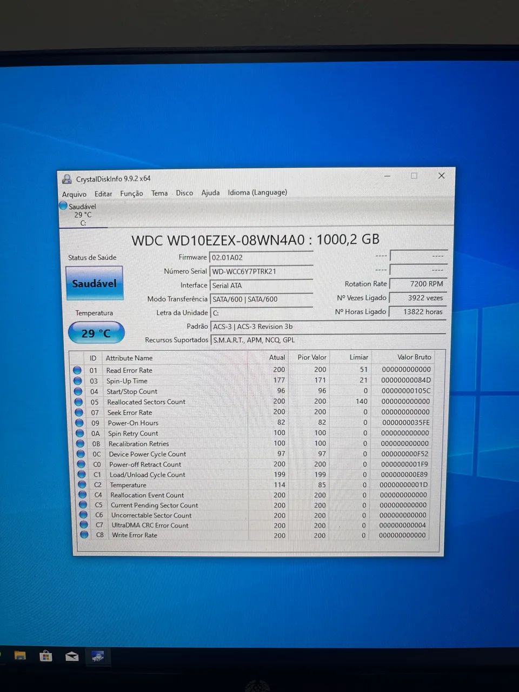
Task: Open the Arquivo menu
Action: pyautogui.click(x=74, y=194)
